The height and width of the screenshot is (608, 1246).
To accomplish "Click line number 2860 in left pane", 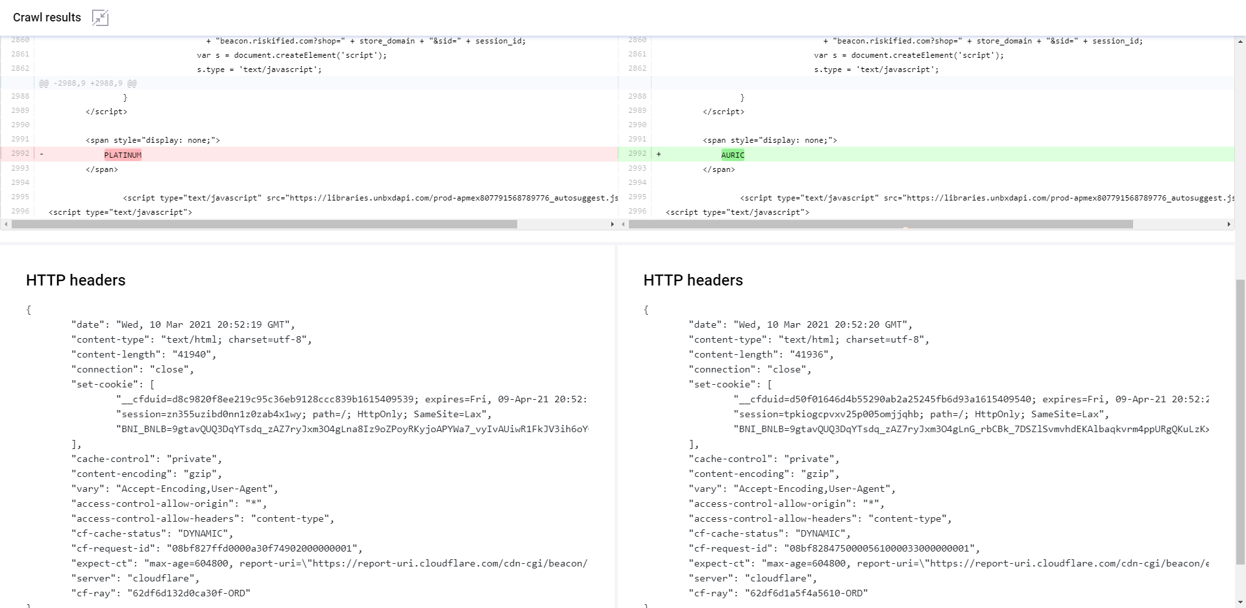I will tap(20, 40).
